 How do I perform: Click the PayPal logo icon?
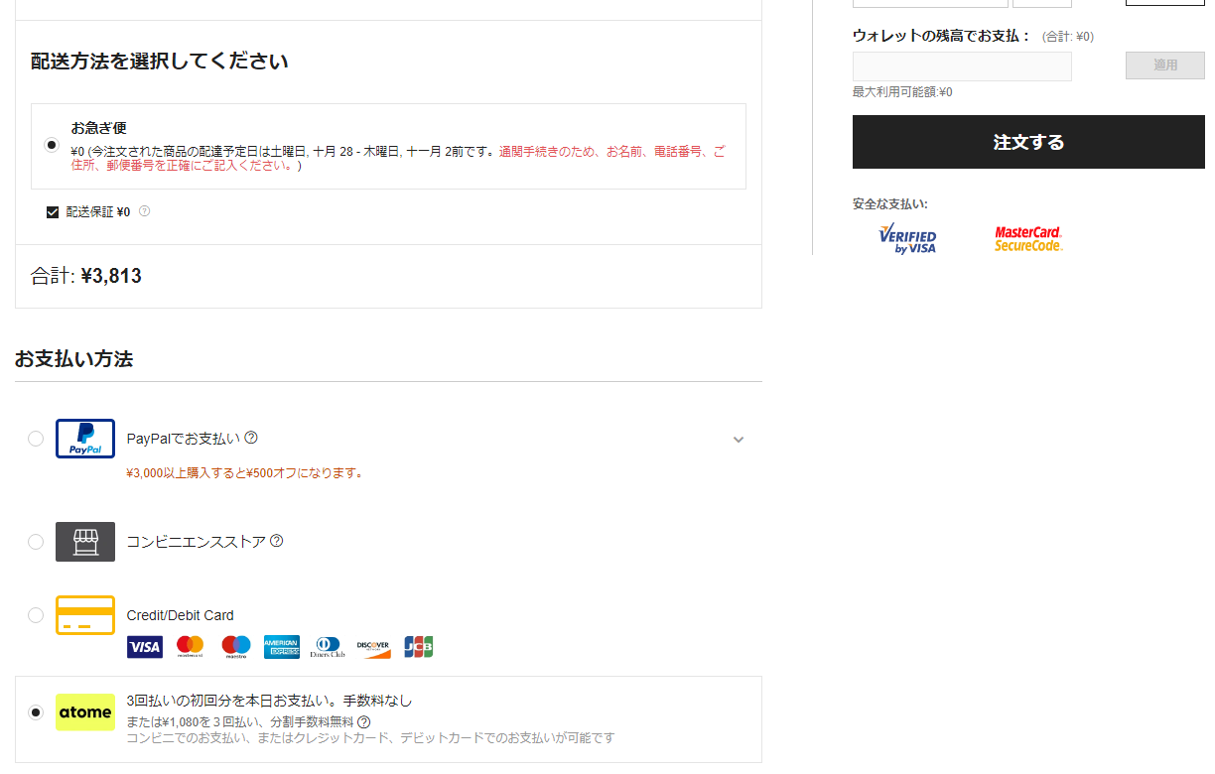click(x=85, y=439)
